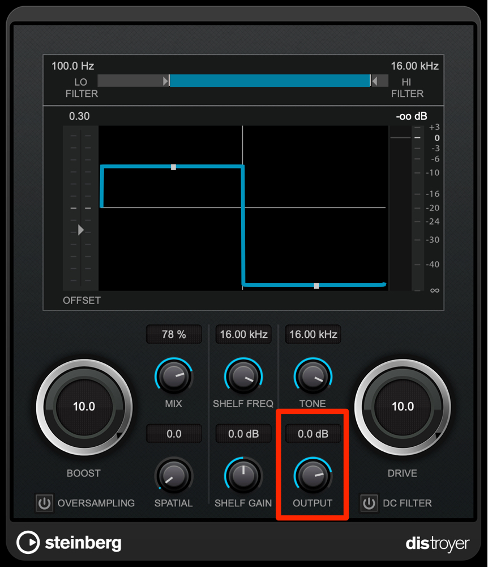Click the Shelf Gain knob
This screenshot has width=488, height=567.
coord(243,476)
